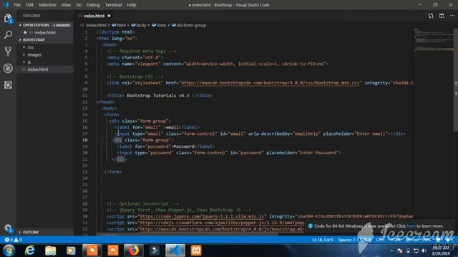
Task: Click Ln 18, Col 9 in status bar
Action: [x=323, y=240]
